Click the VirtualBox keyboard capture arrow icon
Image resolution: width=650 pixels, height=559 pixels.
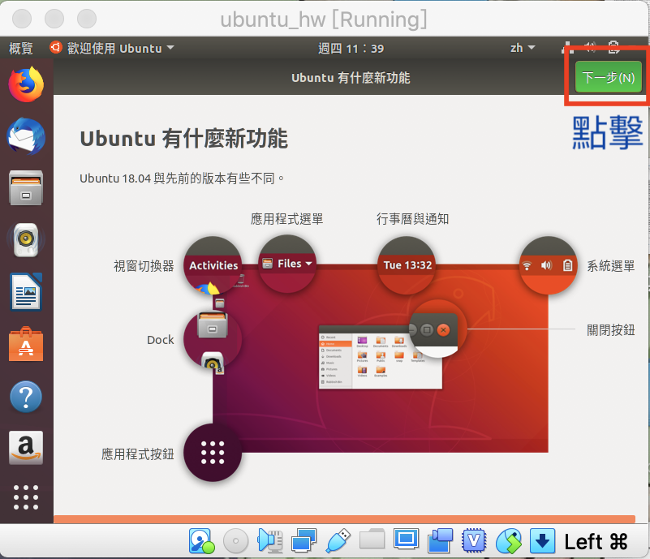point(542,541)
